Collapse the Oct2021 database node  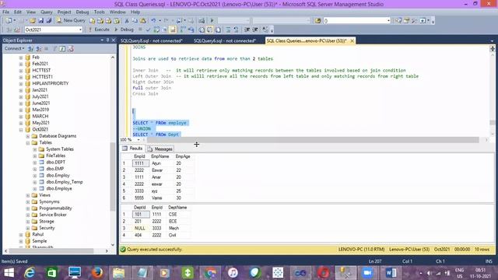21,130
